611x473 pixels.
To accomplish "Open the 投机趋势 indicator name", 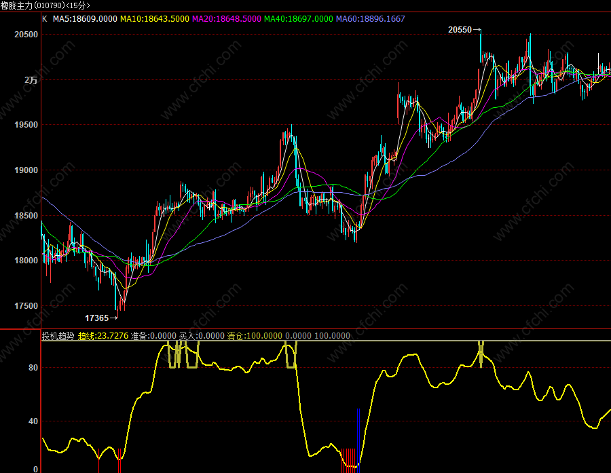I will [x=58, y=336].
